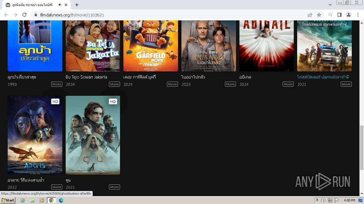Mute tab audio speaker icon
The width and height of the screenshot is (364, 204).
(x=60, y=5)
